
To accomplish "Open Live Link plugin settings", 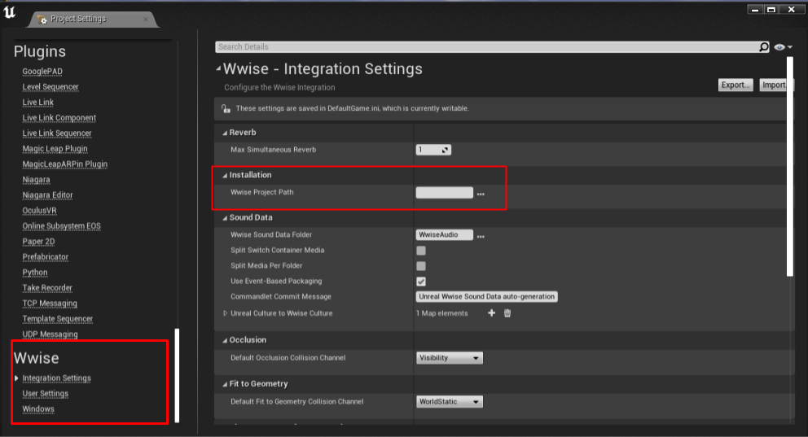I will (x=38, y=103).
